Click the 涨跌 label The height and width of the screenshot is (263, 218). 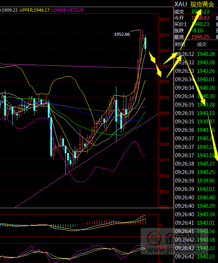pos(179,31)
